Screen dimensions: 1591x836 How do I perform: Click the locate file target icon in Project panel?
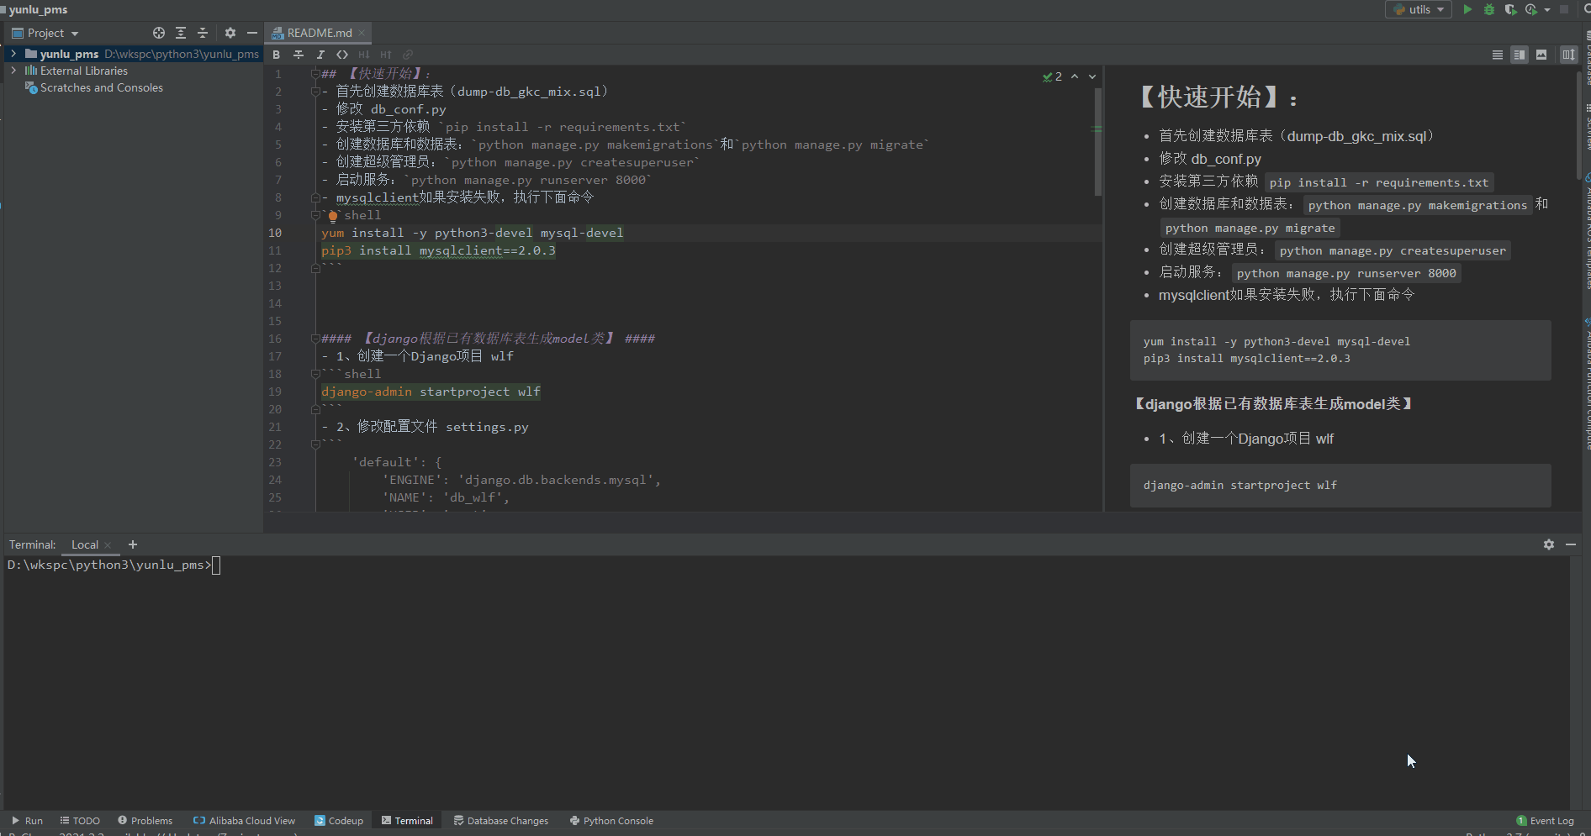[x=159, y=33]
